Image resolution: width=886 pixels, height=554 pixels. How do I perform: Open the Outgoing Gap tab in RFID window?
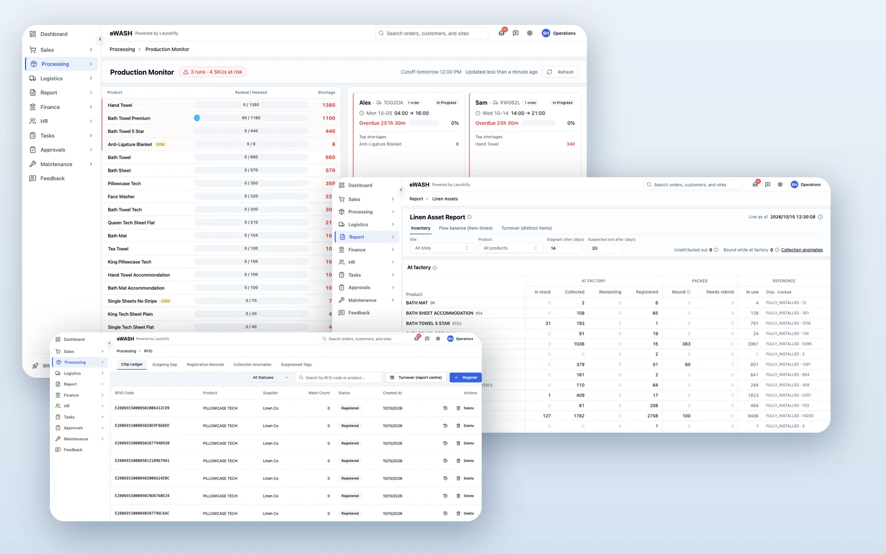click(x=165, y=365)
